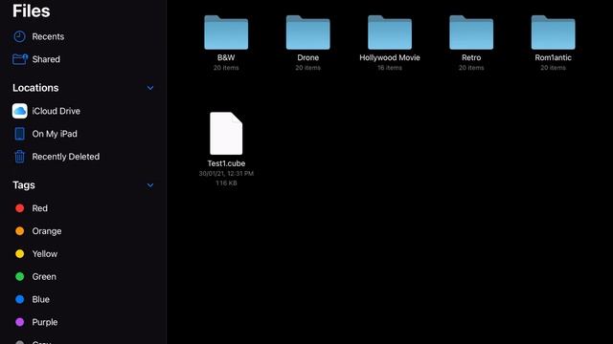The image size is (613, 344).
Task: Open the B&W folder
Action: pyautogui.click(x=226, y=32)
